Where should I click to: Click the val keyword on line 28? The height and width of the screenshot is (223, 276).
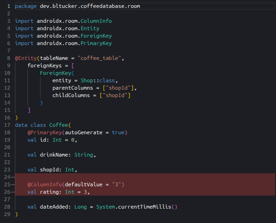coord(32,207)
